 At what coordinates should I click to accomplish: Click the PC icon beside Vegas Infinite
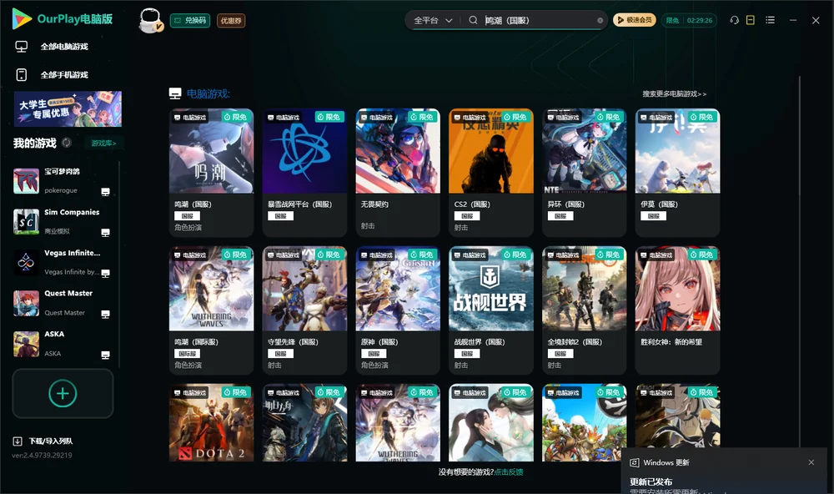[105, 274]
